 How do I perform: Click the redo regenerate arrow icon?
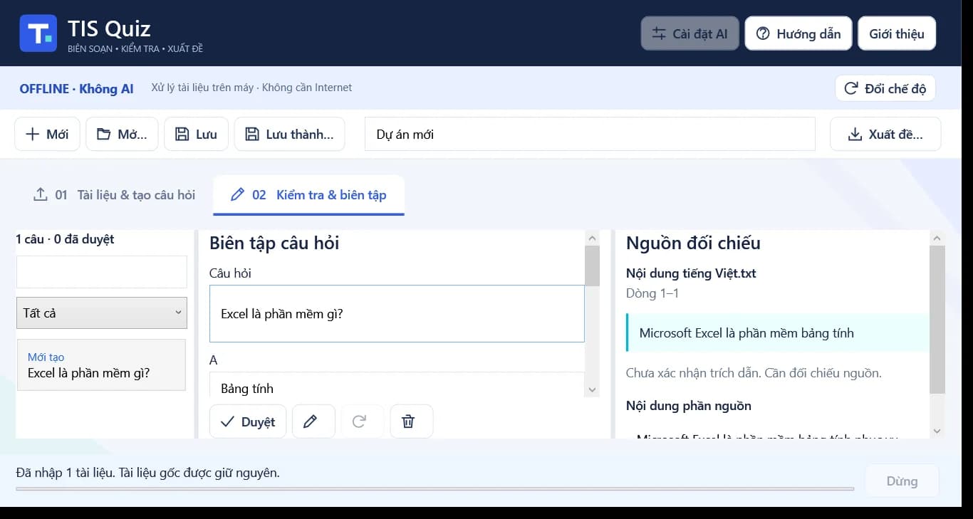point(363,421)
